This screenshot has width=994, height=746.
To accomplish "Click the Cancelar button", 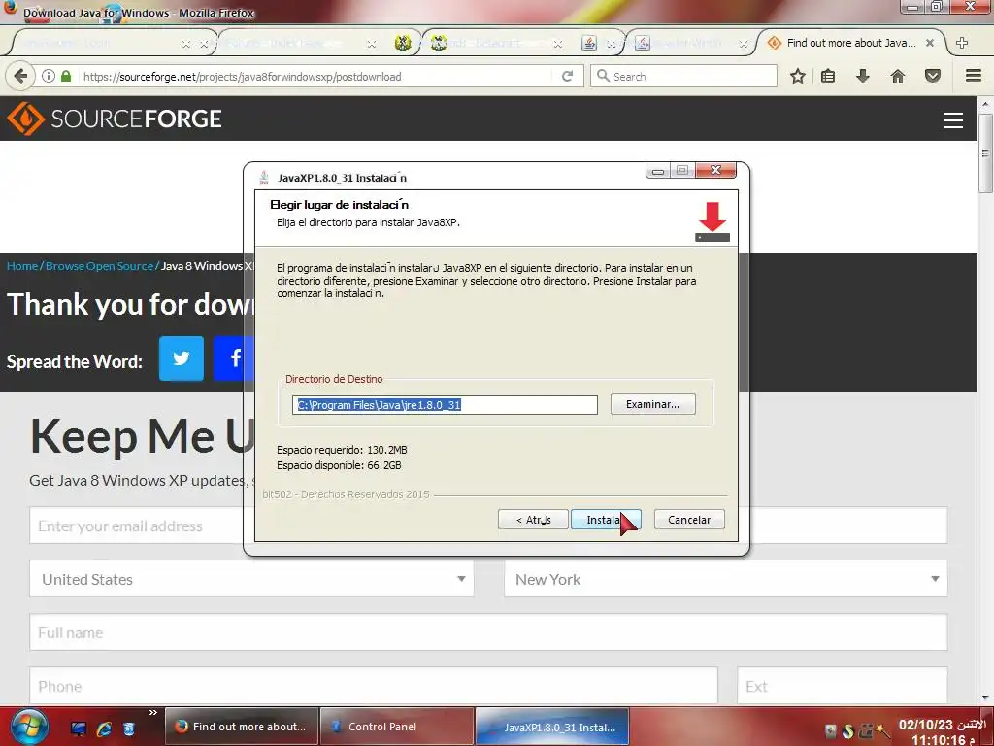I will pyautogui.click(x=689, y=520).
